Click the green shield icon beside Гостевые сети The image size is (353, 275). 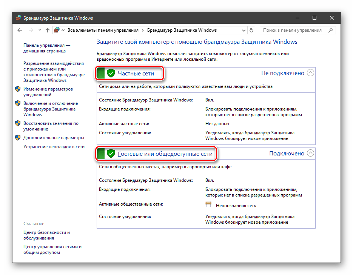(111, 154)
